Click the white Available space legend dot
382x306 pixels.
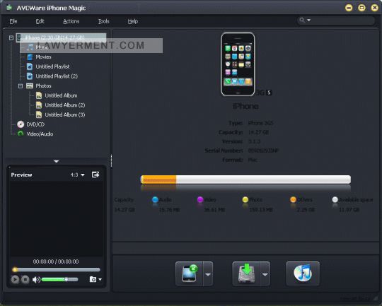[335, 199]
